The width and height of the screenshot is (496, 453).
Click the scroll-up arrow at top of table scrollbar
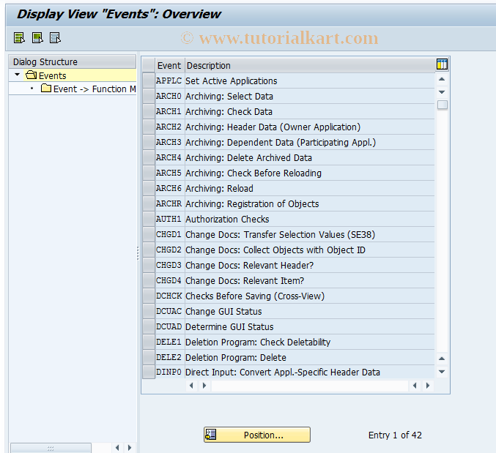click(442, 79)
